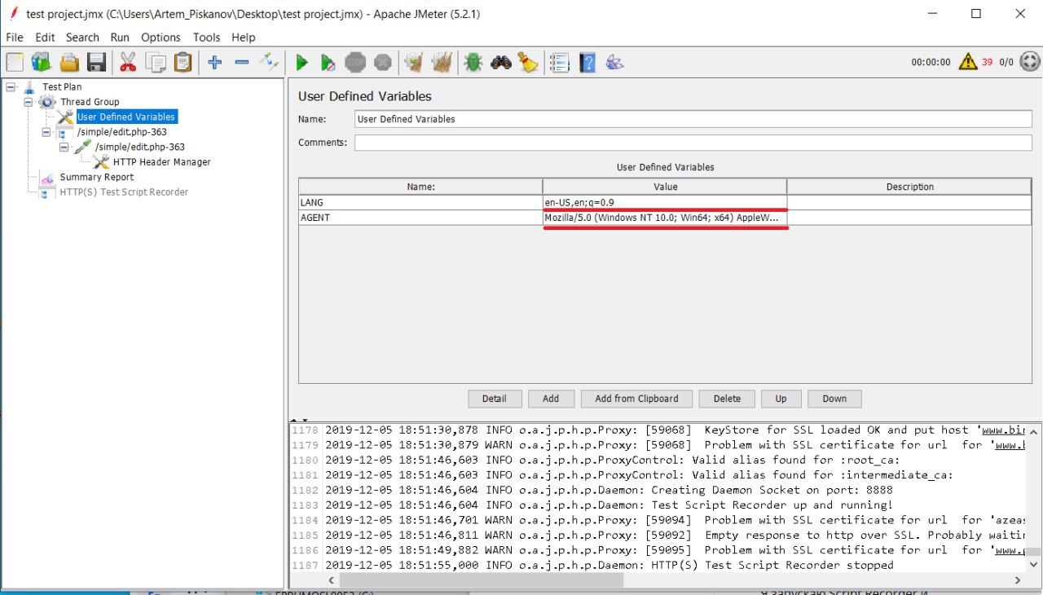Click the Add button
This screenshot has width=1043, height=595.
[x=551, y=399]
